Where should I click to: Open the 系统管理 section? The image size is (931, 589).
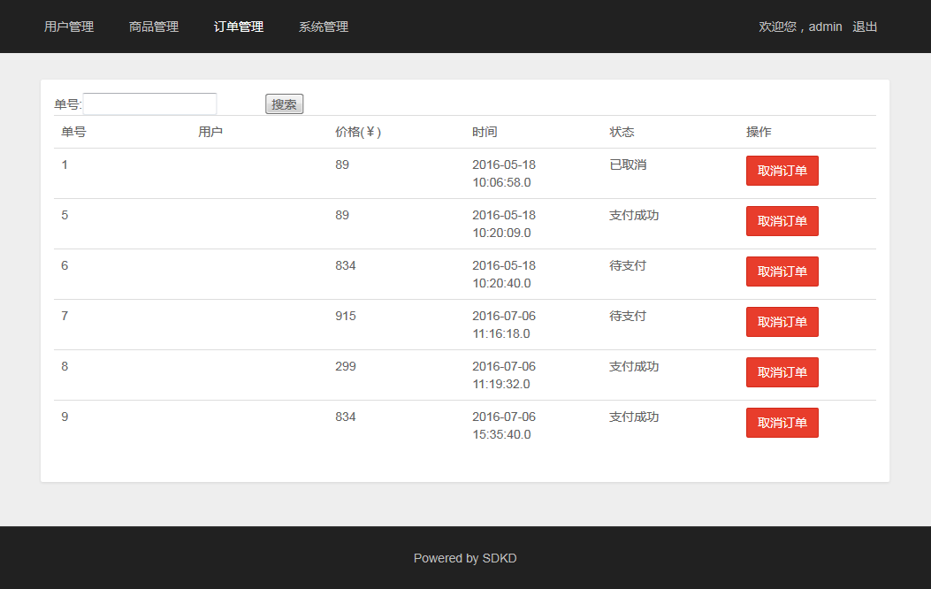coord(322,27)
